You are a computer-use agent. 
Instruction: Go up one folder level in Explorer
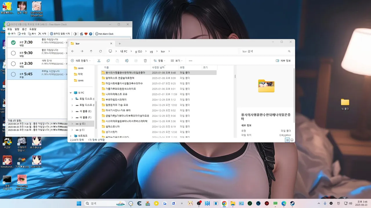91,51
